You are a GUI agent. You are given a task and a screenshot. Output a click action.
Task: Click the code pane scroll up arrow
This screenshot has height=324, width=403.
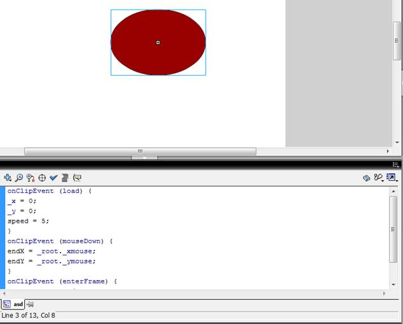393,191
